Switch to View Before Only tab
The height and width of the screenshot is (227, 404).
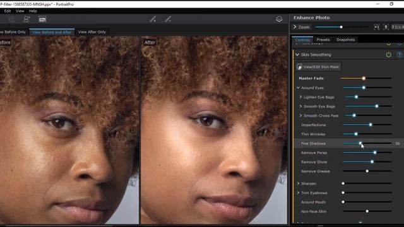click(x=14, y=32)
